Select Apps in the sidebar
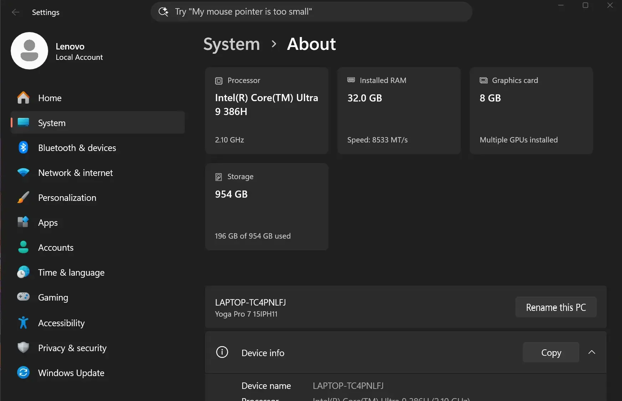This screenshot has height=401, width=622. (x=98, y=223)
